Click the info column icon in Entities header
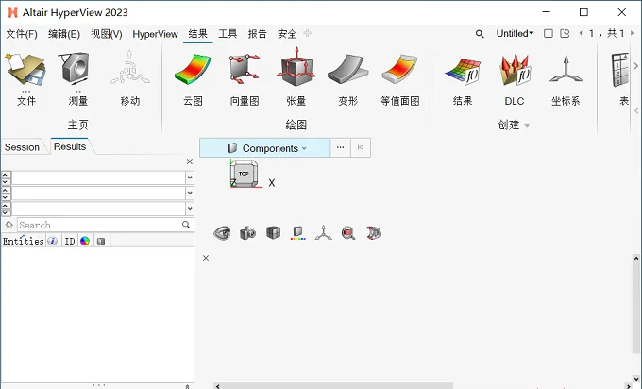Image resolution: width=642 pixels, height=389 pixels. 53,241
